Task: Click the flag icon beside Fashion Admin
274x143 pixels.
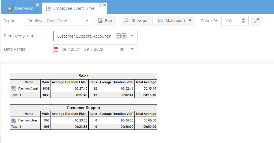Action: point(14,88)
